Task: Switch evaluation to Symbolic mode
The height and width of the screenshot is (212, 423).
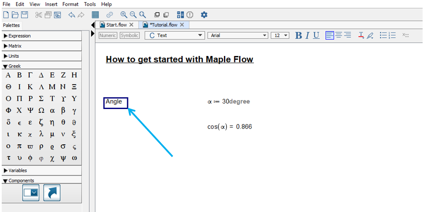Action: [130, 36]
